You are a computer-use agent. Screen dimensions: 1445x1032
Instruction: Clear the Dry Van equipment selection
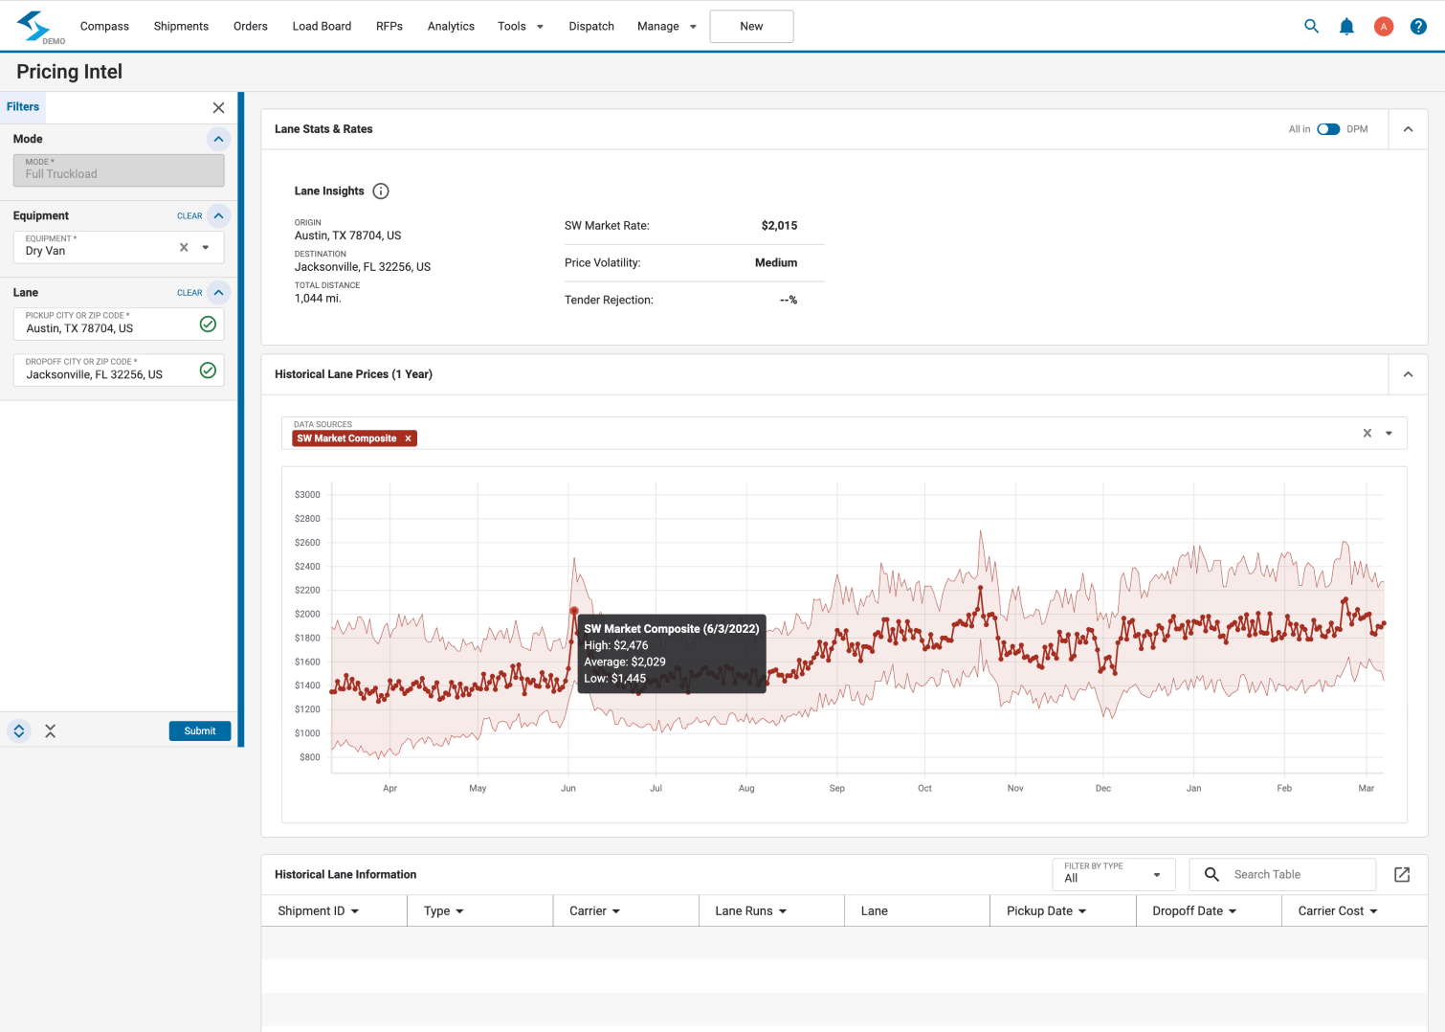pyautogui.click(x=184, y=248)
